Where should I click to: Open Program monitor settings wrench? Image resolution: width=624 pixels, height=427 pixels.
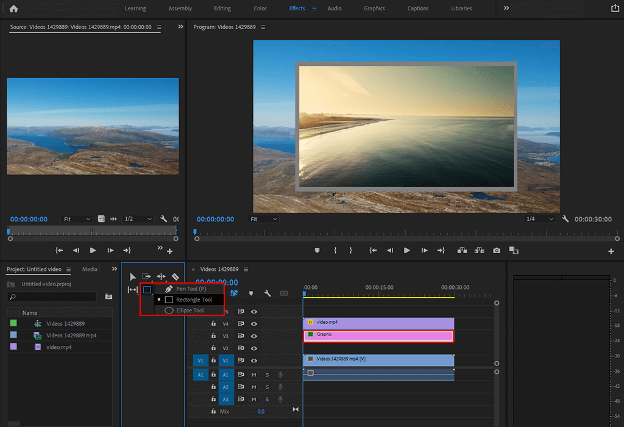tap(565, 218)
